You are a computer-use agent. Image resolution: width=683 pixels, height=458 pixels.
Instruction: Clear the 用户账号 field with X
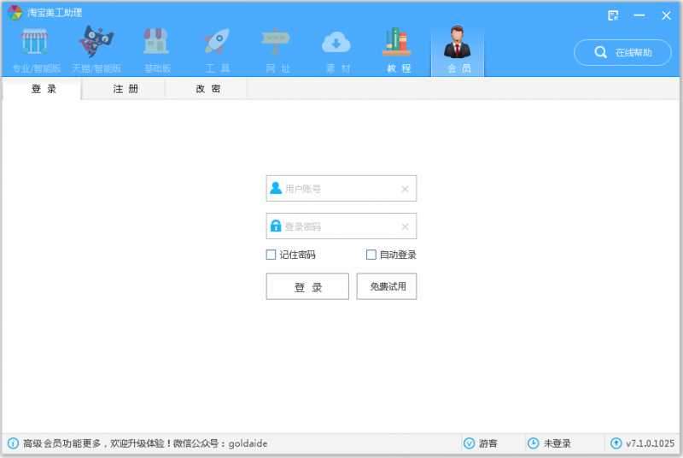405,189
